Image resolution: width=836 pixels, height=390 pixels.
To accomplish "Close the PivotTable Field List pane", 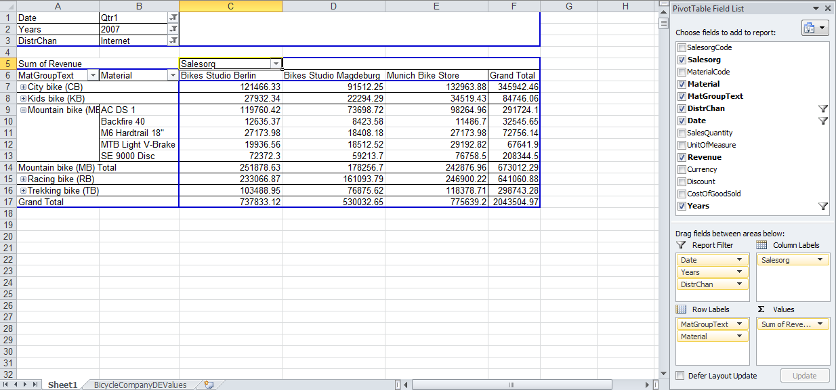I will (x=828, y=8).
